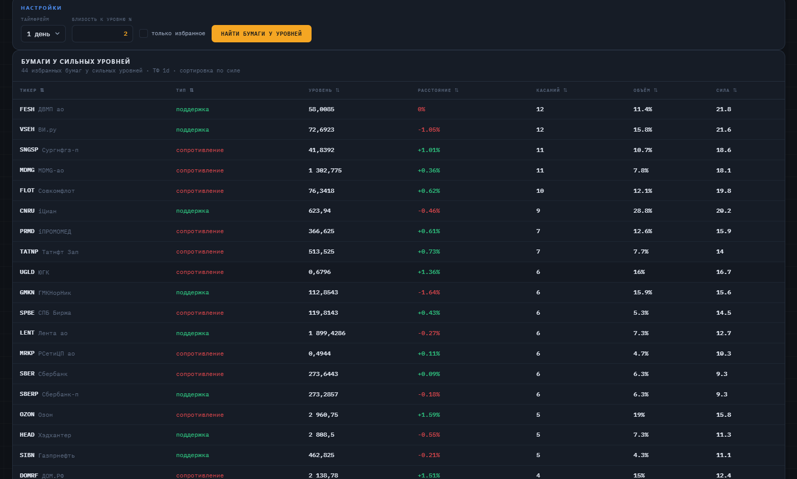Screen dimensions: 797x479
Task: Click the level value 58,0085
Action: pos(321,109)
